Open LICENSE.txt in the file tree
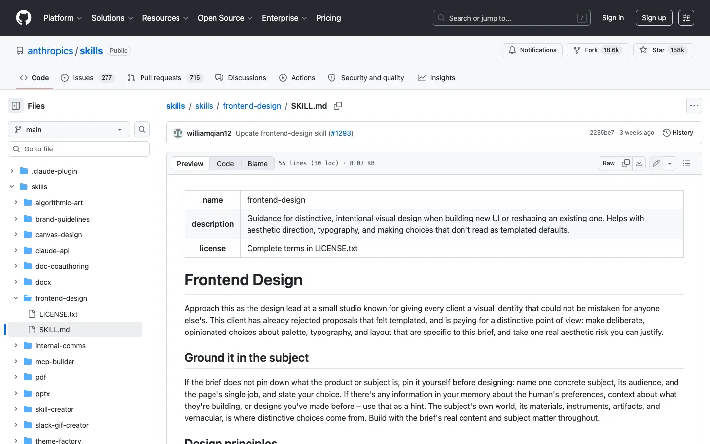 click(58, 314)
